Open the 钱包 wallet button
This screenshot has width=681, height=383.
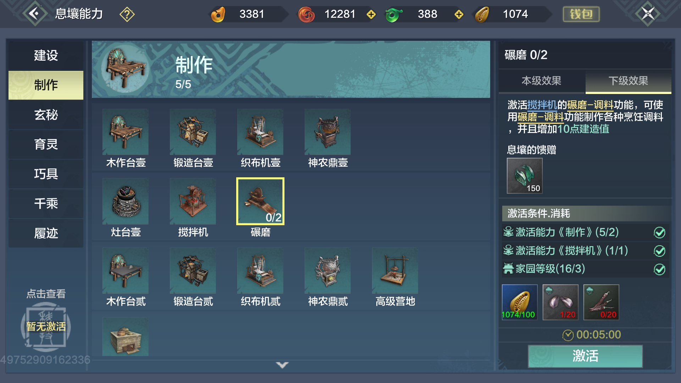581,14
